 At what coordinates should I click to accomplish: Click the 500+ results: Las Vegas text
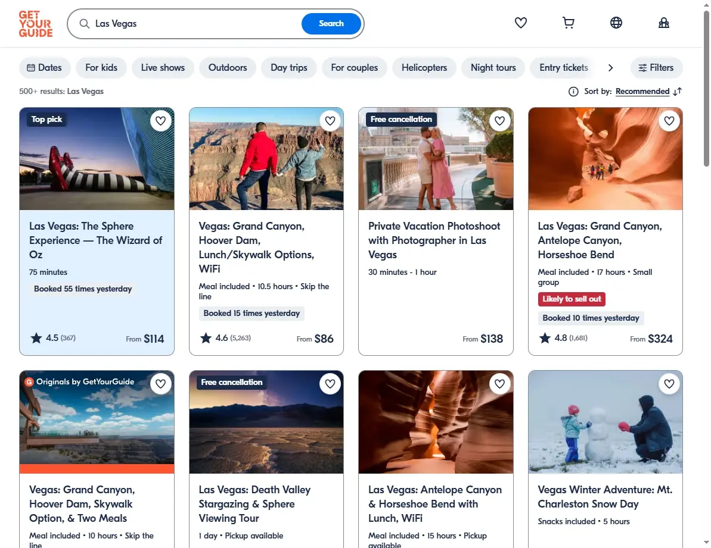[61, 92]
